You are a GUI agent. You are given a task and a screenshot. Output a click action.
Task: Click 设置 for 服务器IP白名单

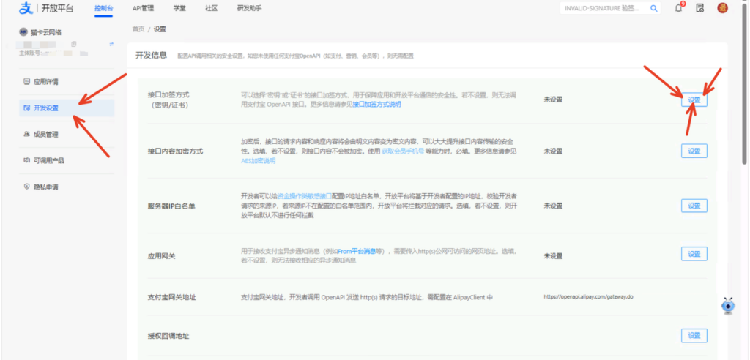click(x=694, y=206)
